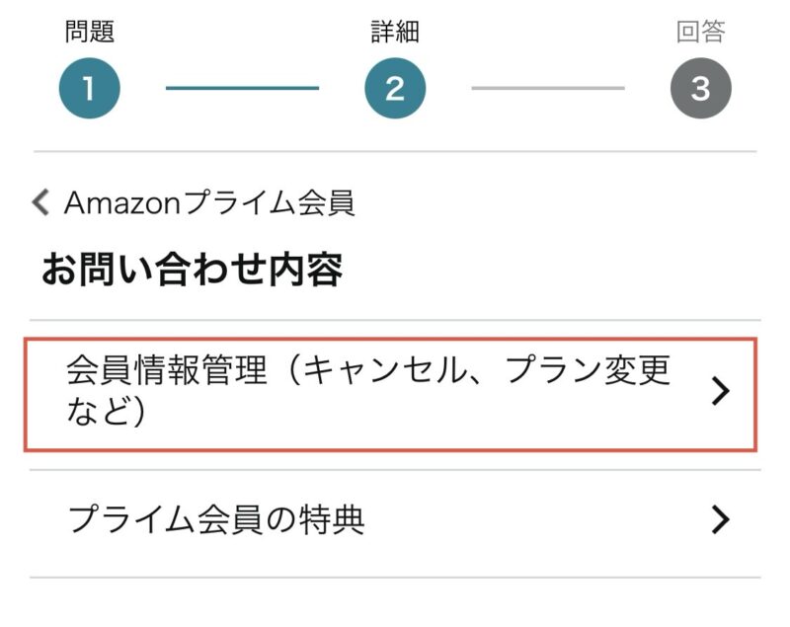
Task: Click the 問題 step label
Action: 90,32
